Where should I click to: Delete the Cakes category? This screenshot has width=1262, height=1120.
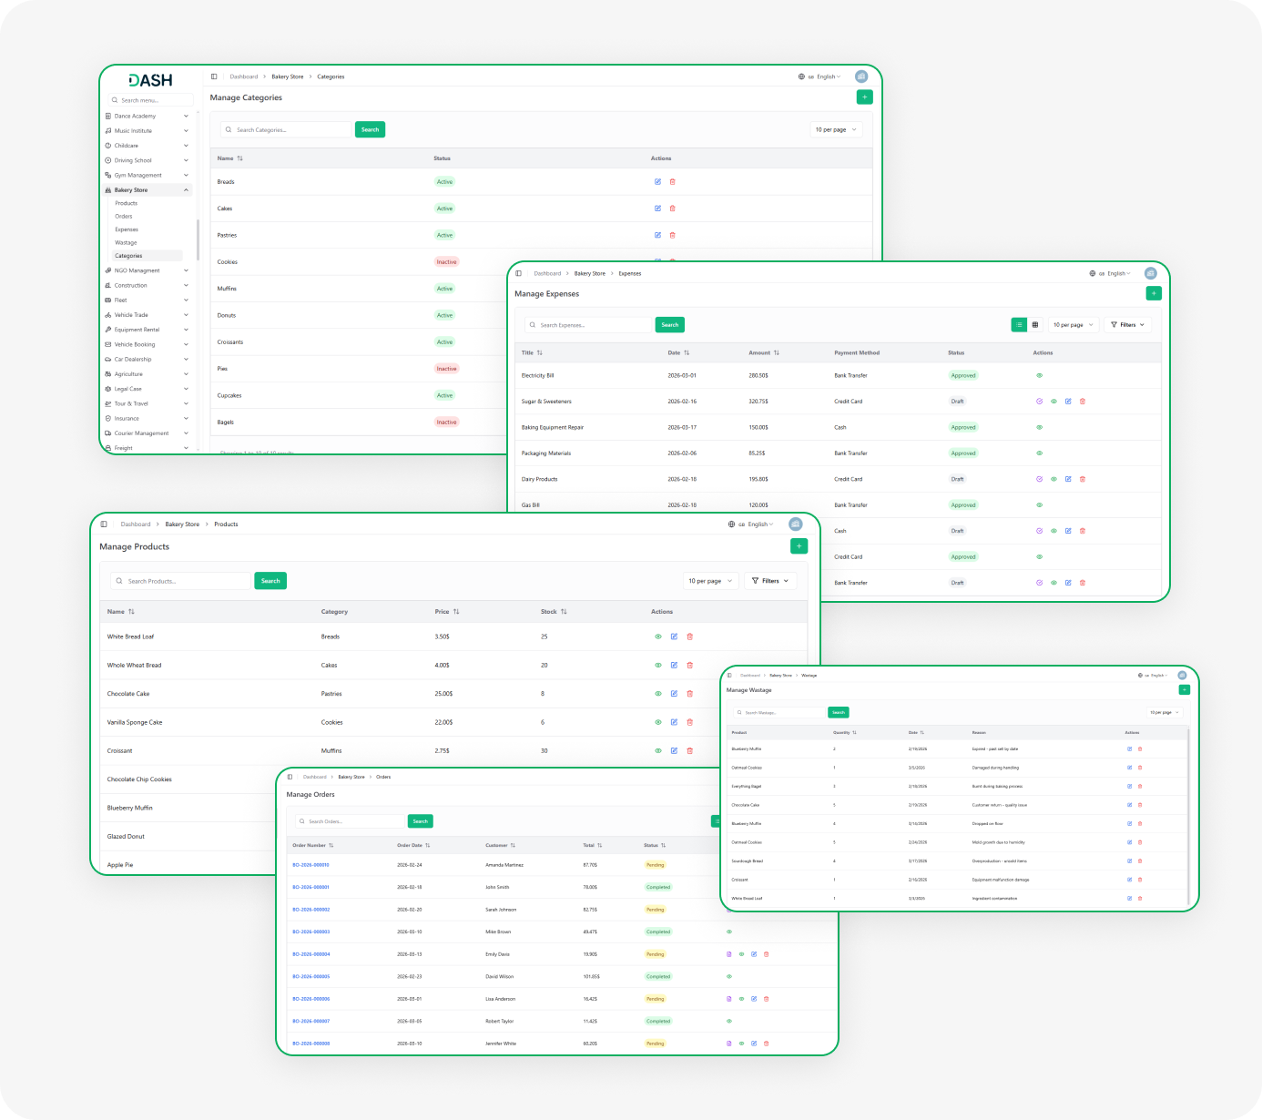point(673,209)
